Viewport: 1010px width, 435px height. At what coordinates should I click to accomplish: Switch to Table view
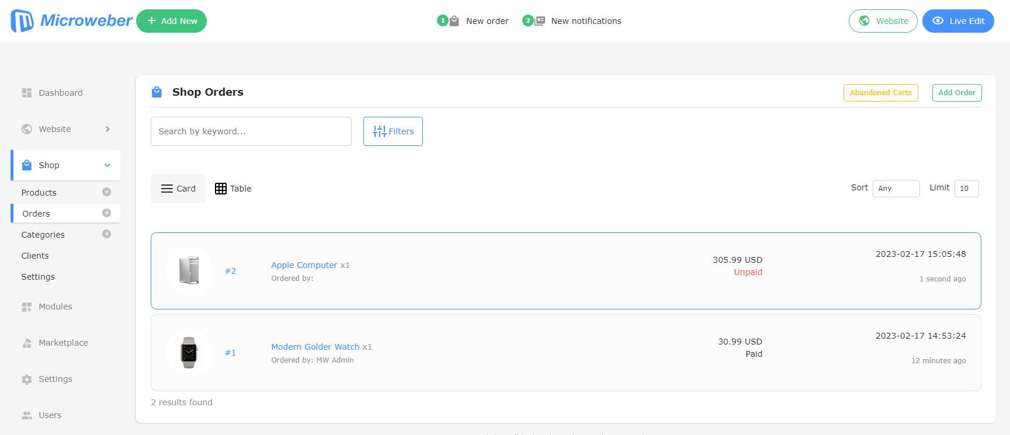click(x=233, y=189)
